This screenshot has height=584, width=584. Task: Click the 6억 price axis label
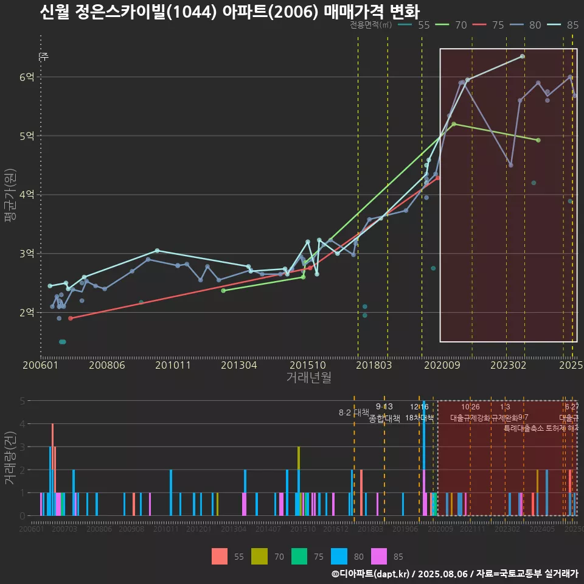27,77
